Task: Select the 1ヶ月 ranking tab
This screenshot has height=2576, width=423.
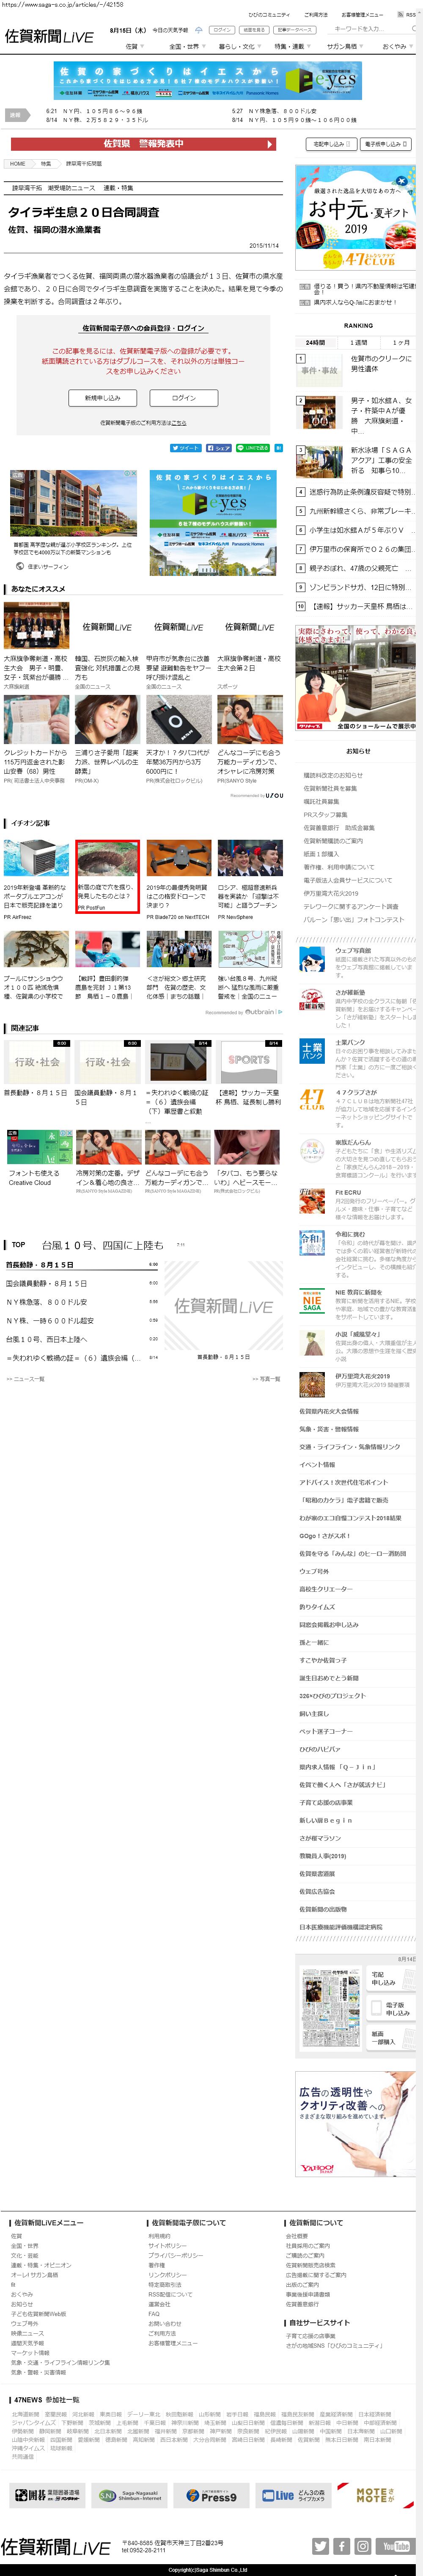Action: [x=400, y=342]
